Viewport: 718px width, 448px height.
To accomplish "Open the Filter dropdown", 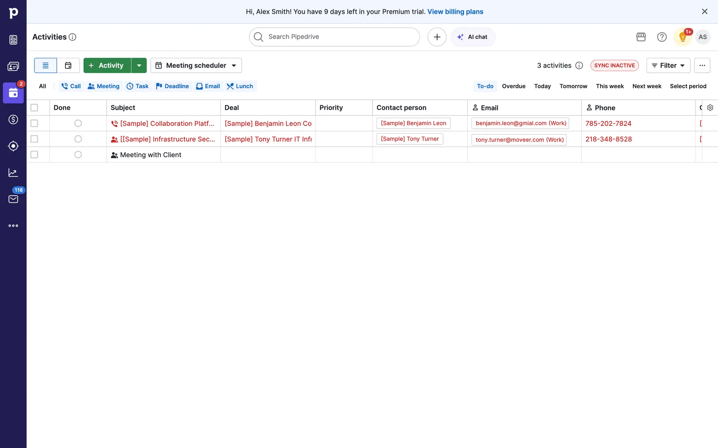I will pos(668,65).
